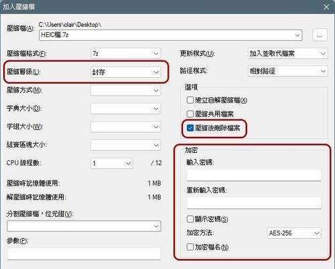The image size is (335, 269).
Task: Open the 路徑模式 相對路徑 dropdown
Action: [287, 71]
